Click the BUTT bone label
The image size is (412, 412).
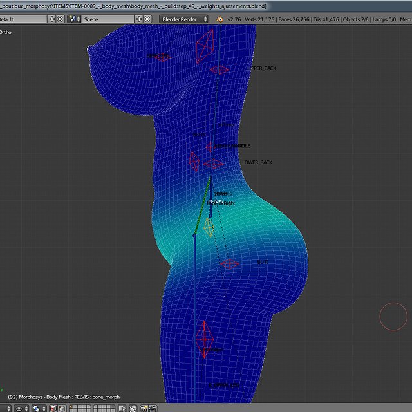click(263, 262)
